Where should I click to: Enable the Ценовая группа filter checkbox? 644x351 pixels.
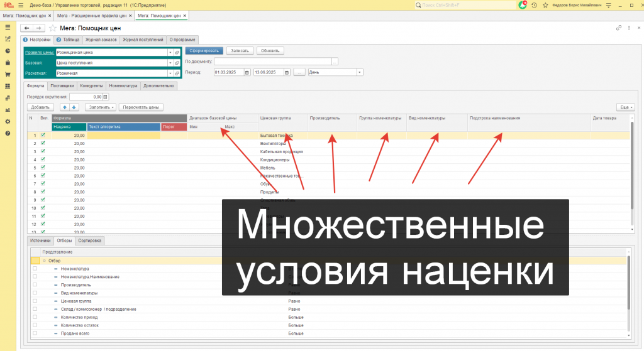click(x=35, y=301)
